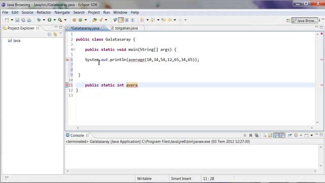
Task: Select the Galatasaray.java editor tab
Action: click(x=85, y=28)
